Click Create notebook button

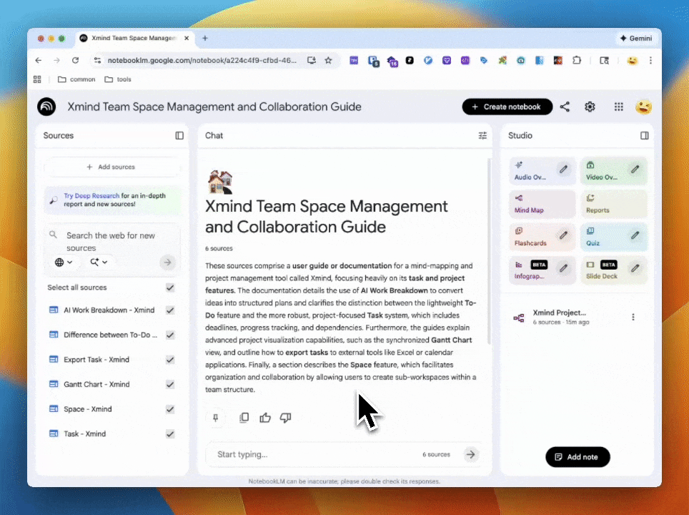[507, 107]
